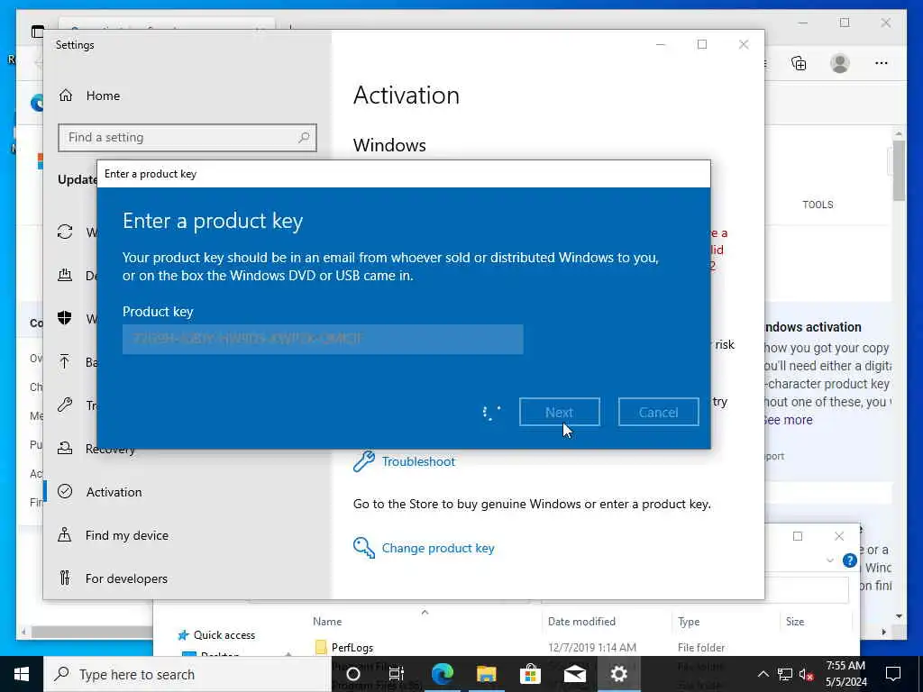Viewport: 923px width, 692px height.
Task: Click the Find my device icon
Action: (65, 535)
